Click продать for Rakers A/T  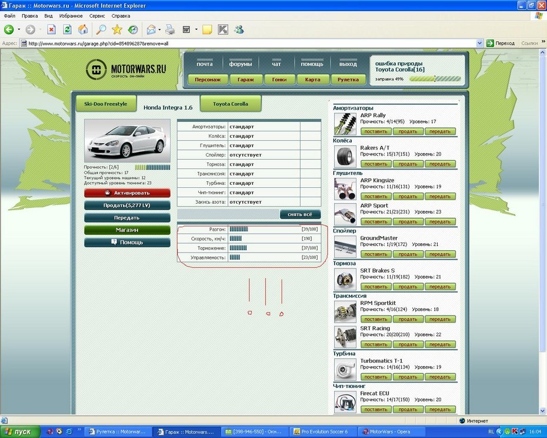[x=408, y=164]
